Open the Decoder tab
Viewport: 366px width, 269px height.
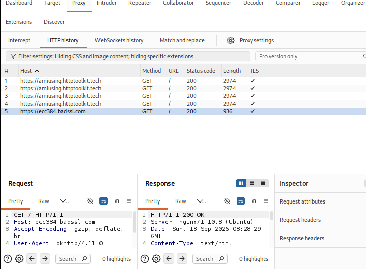pyautogui.click(x=253, y=3)
